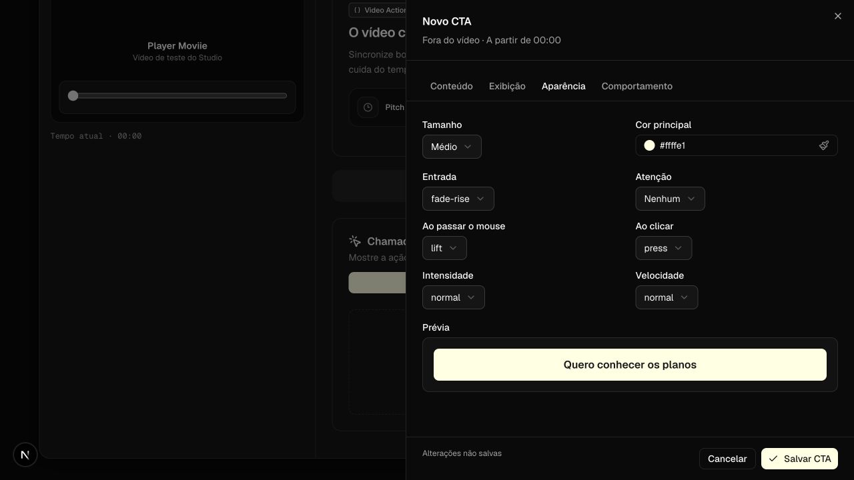Click the Vídeo de teste do Studio text

click(x=177, y=58)
